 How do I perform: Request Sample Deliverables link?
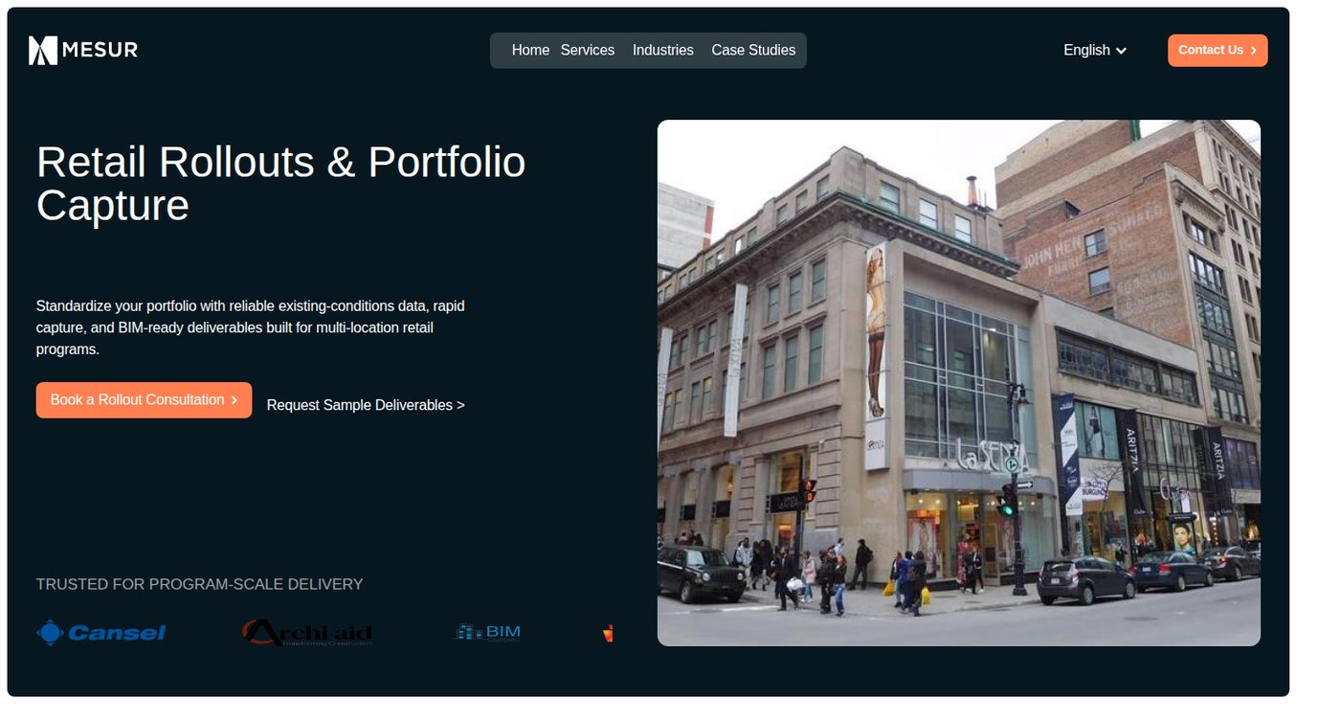click(x=366, y=405)
